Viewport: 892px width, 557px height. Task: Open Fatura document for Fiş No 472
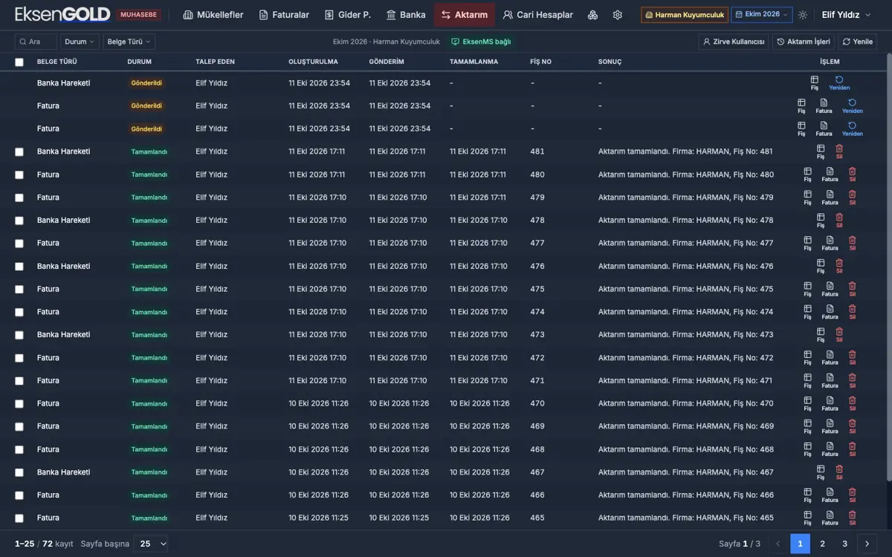coord(830,357)
